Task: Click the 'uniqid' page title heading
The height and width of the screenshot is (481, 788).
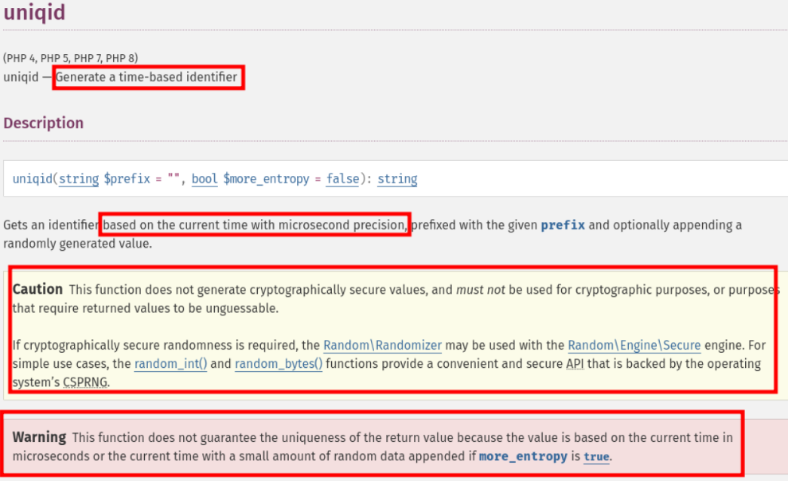Action: click(35, 12)
